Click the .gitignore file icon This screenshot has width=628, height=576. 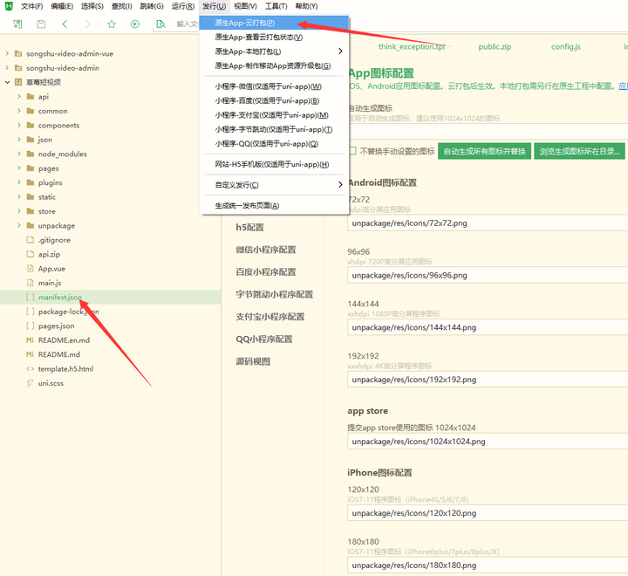tap(30, 240)
